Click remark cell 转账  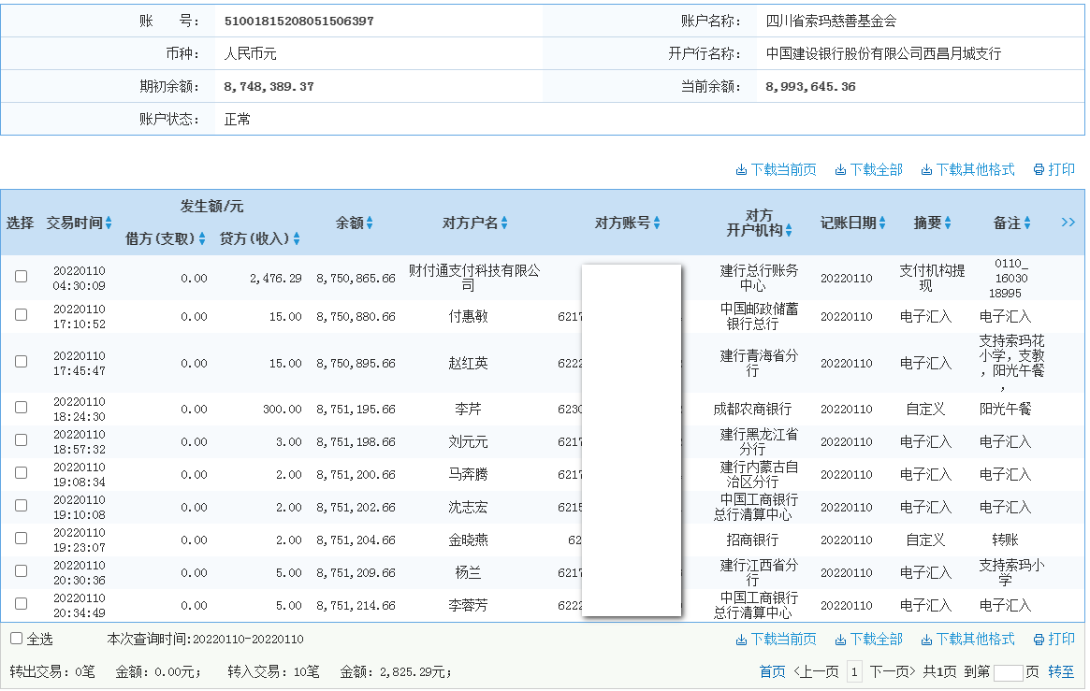1005,540
